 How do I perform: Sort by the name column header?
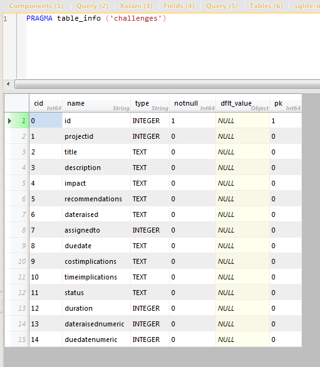click(96, 103)
